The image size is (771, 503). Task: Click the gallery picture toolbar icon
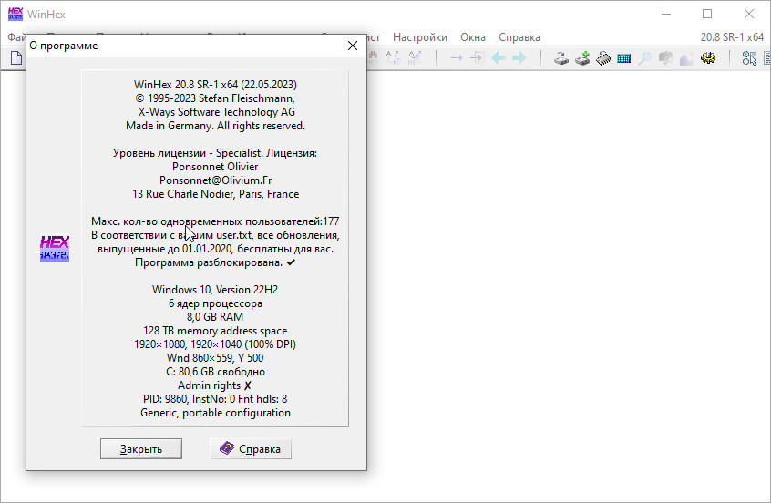686,58
